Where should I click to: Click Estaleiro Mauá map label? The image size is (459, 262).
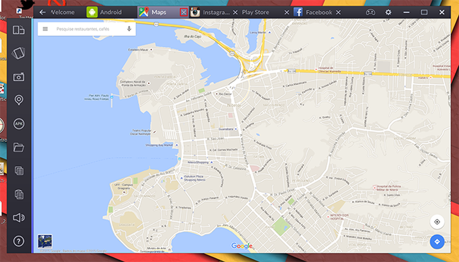[138, 50]
